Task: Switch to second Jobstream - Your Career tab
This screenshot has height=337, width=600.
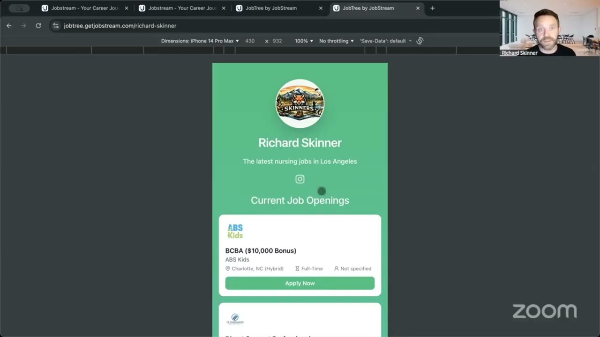Action: (x=181, y=8)
